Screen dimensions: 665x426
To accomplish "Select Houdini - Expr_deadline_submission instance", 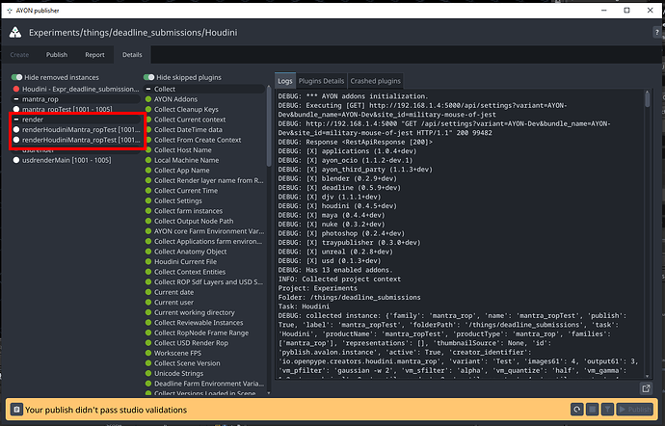I will 75,89.
